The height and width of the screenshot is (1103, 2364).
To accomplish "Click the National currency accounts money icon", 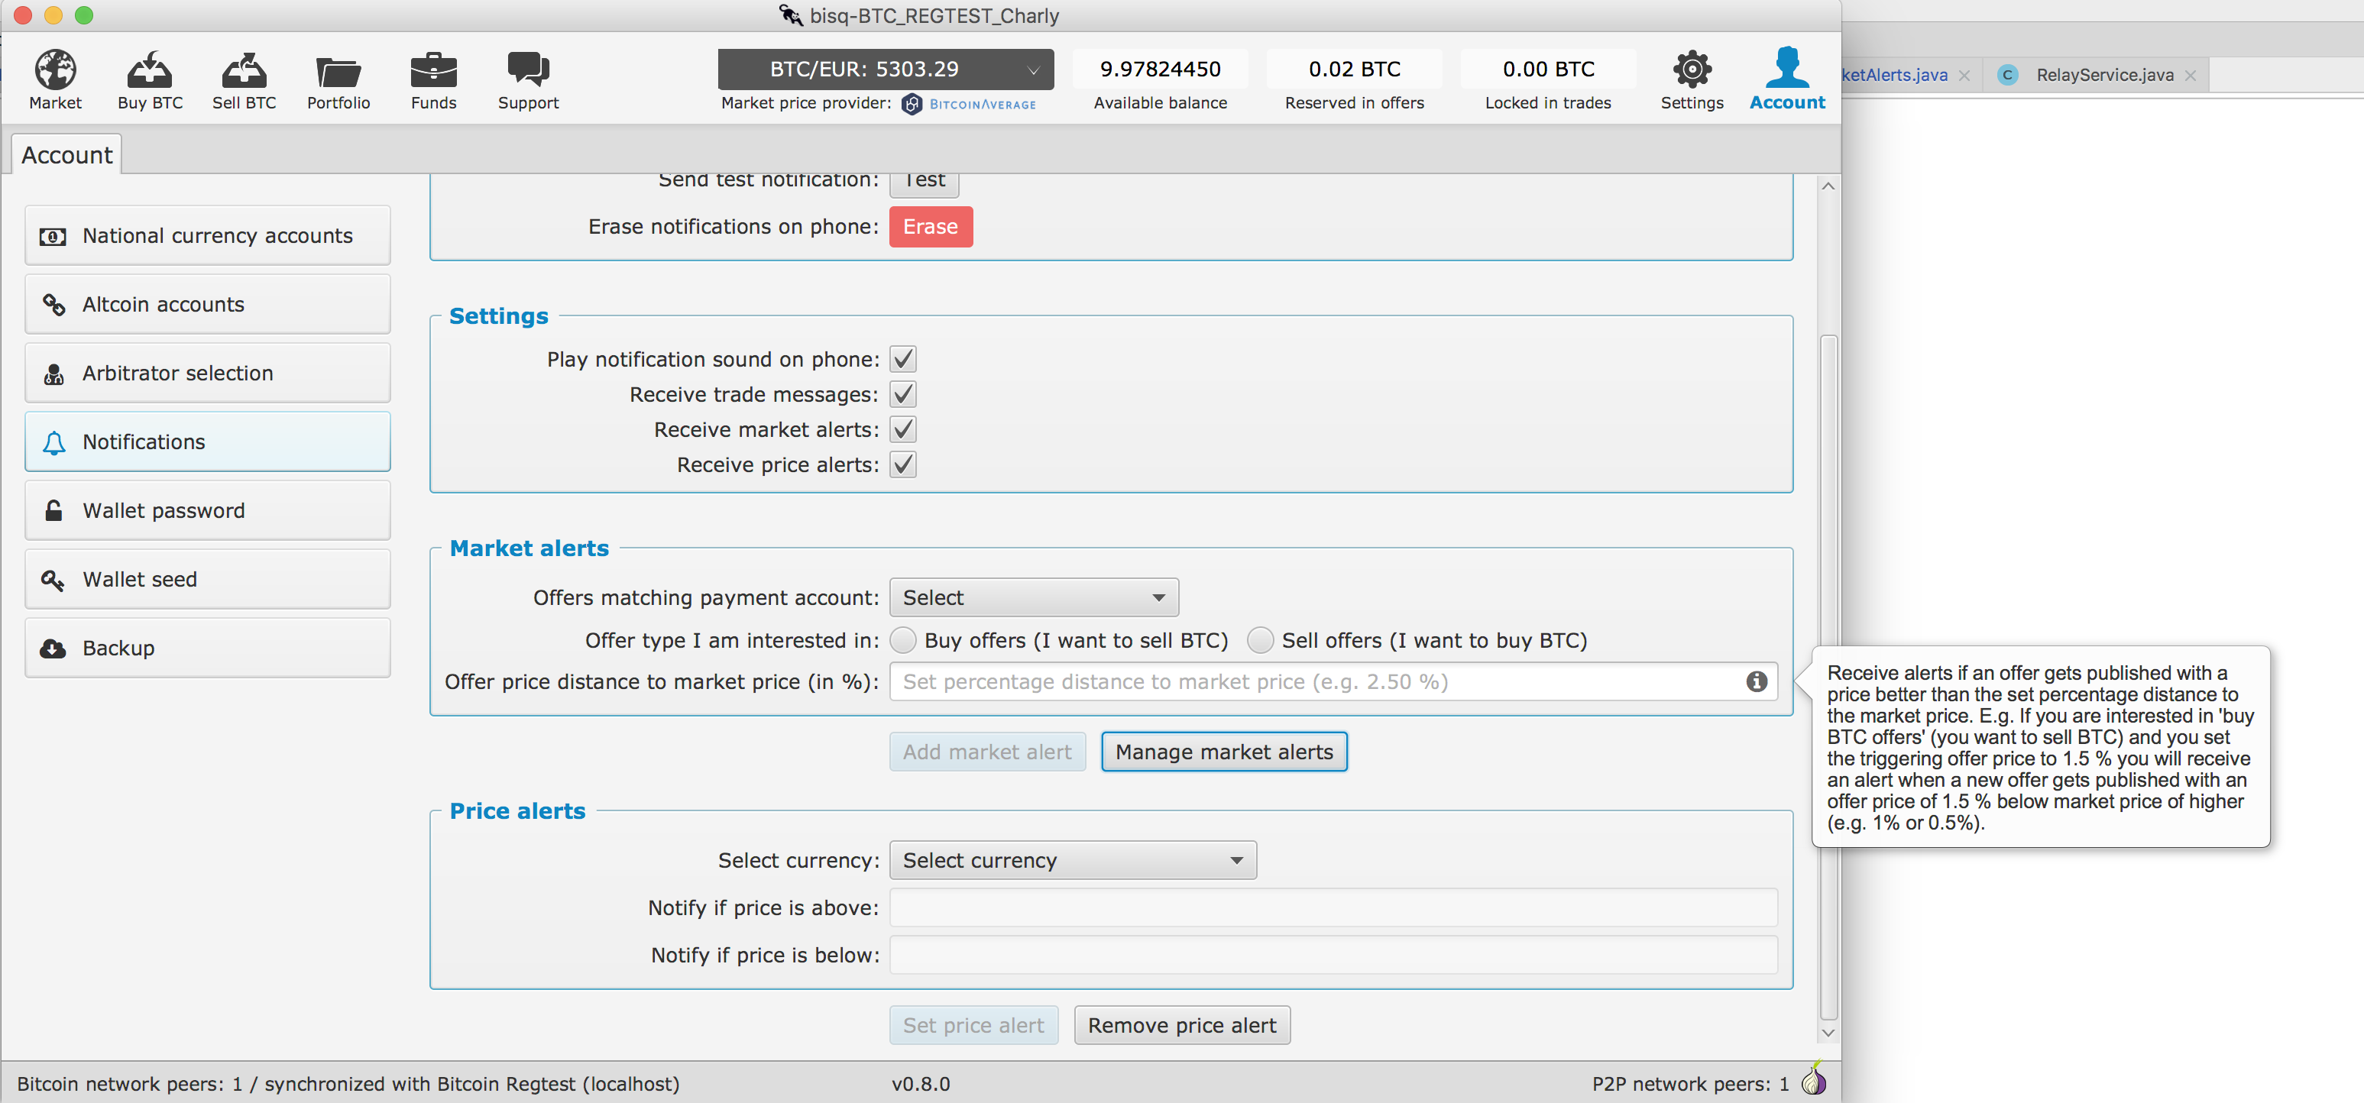I will pyautogui.click(x=53, y=237).
